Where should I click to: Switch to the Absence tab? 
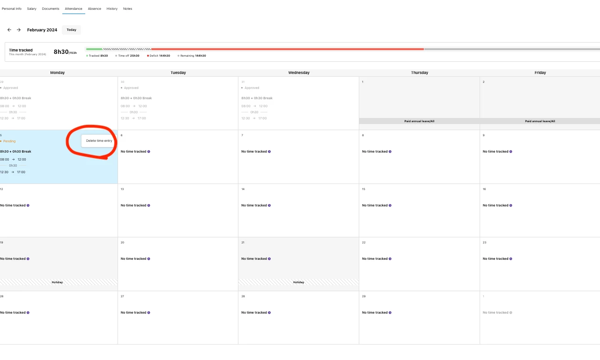click(x=95, y=9)
